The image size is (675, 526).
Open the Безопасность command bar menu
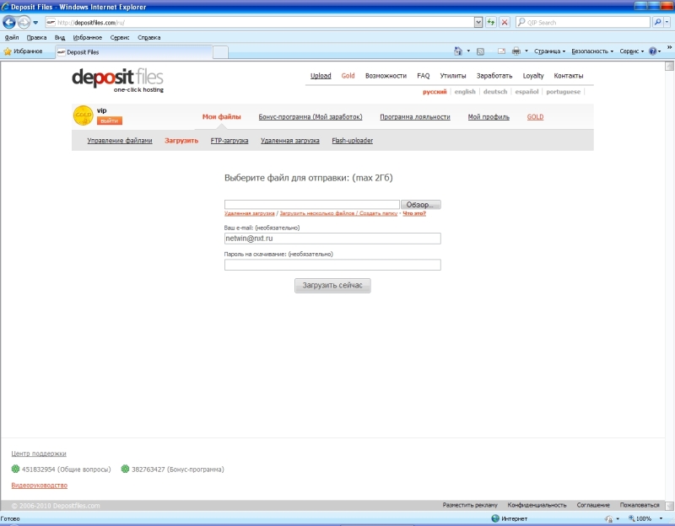point(592,51)
